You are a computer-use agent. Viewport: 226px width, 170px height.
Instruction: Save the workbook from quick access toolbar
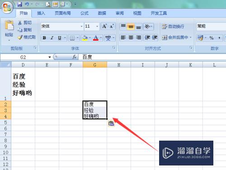pos(19,5)
